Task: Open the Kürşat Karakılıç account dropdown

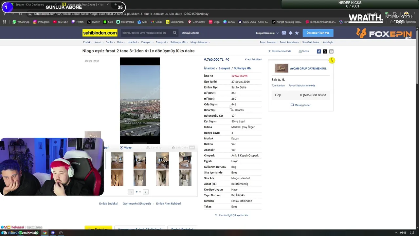Action: click(x=267, y=33)
